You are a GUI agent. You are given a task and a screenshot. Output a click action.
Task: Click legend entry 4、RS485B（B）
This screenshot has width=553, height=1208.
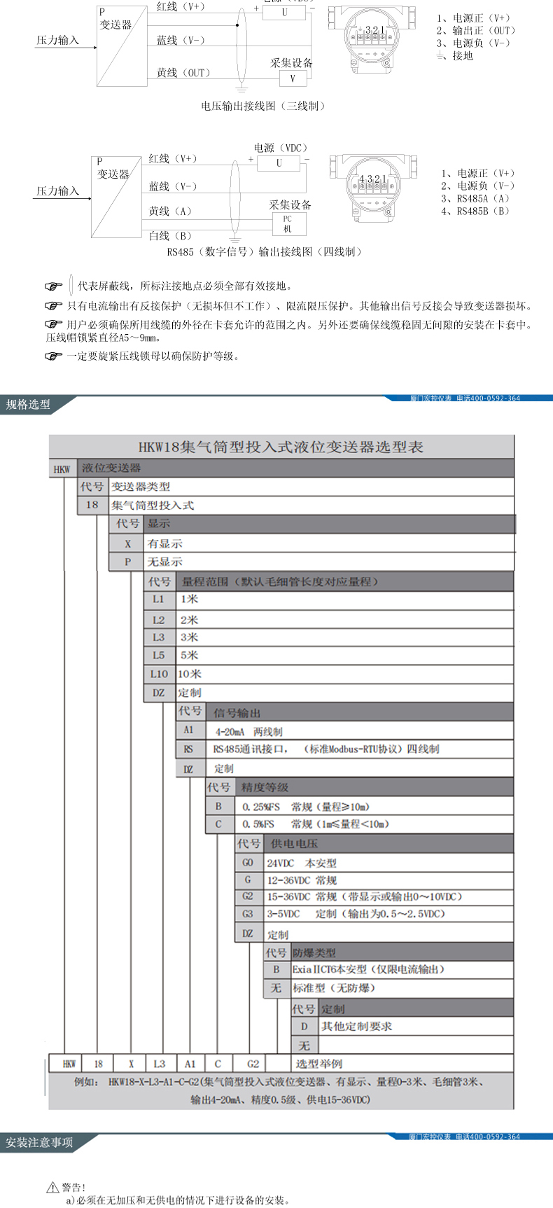click(475, 211)
